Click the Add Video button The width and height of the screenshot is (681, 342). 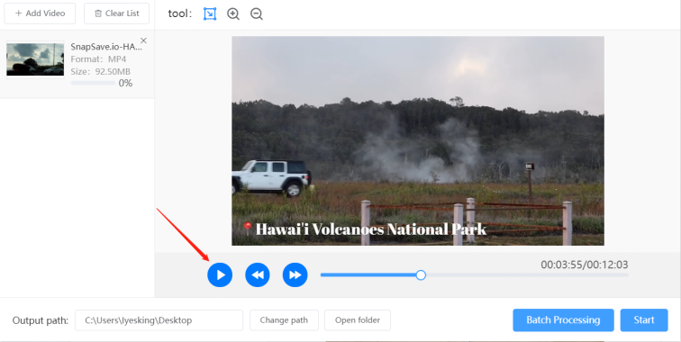40,13
